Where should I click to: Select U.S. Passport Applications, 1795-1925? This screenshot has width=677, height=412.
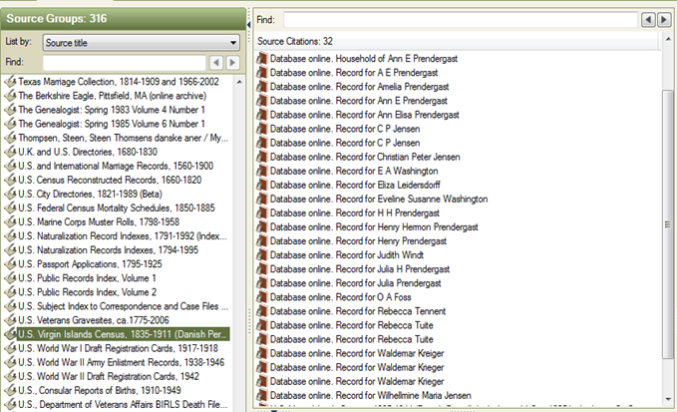(91, 264)
